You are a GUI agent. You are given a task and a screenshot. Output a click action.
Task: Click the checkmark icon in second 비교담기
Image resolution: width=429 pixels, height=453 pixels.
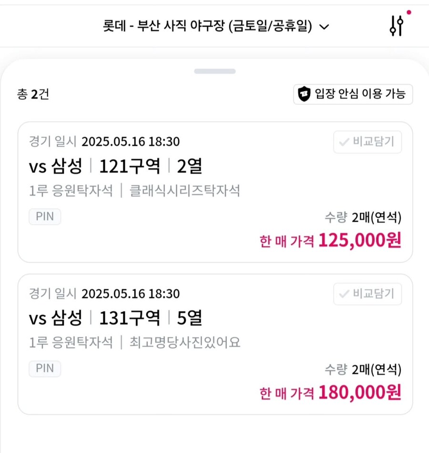(344, 294)
